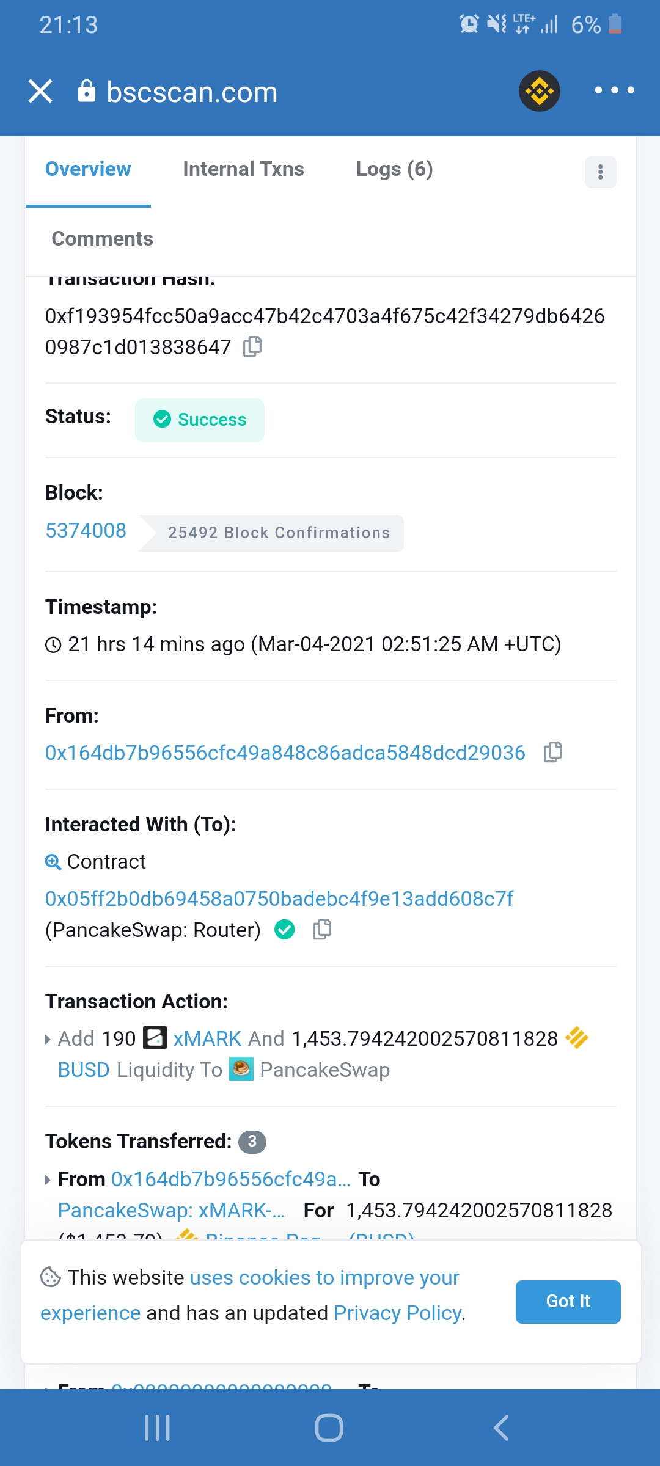The width and height of the screenshot is (660, 1466).
Task: Tap the xMARK token icon
Action: tap(155, 1038)
